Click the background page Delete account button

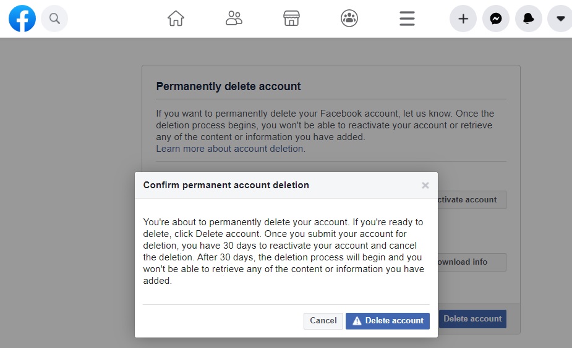[x=472, y=319]
